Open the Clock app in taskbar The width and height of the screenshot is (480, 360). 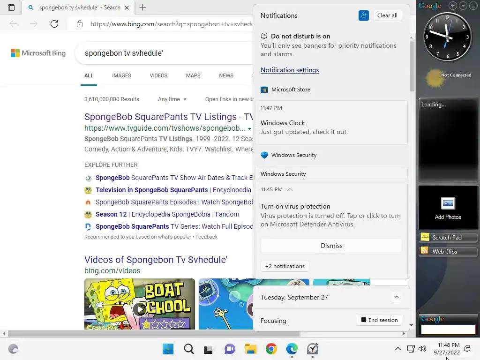tap(313, 349)
